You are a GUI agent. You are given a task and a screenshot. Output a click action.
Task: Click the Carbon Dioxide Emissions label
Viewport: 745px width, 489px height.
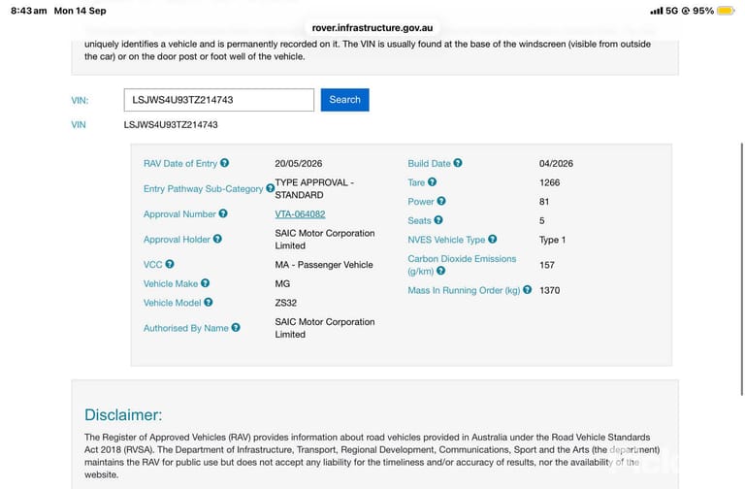(x=462, y=265)
